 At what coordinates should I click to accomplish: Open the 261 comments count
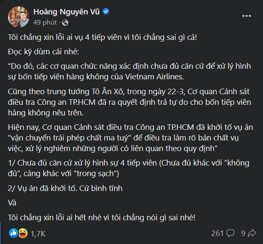pyautogui.click(x=217, y=233)
